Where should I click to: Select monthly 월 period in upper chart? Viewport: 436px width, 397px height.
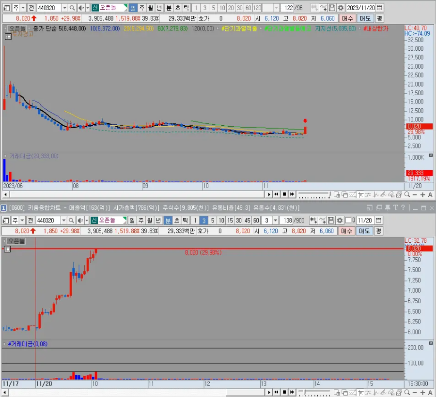coord(151,8)
